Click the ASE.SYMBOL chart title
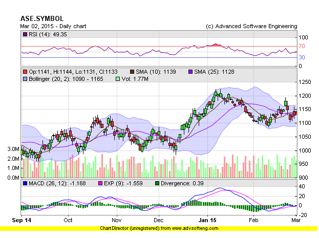 click(x=42, y=18)
